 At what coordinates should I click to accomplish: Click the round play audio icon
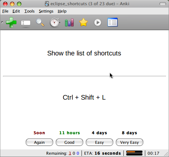(x=98, y=22)
